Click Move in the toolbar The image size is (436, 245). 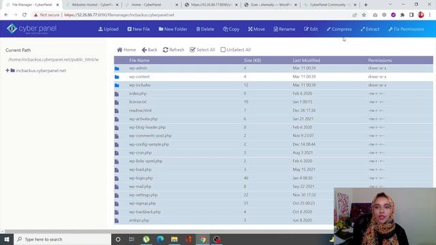pyautogui.click(x=256, y=29)
